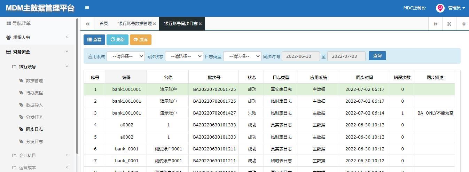The image size is (469, 172).
Task: Open the 日志类型 dropdown
Action: [242, 56]
